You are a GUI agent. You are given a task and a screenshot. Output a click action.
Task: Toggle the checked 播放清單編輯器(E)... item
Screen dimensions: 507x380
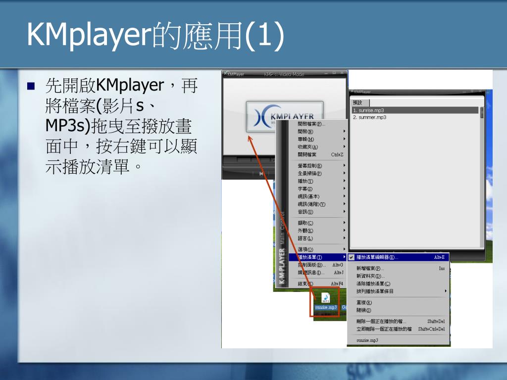tap(399, 257)
